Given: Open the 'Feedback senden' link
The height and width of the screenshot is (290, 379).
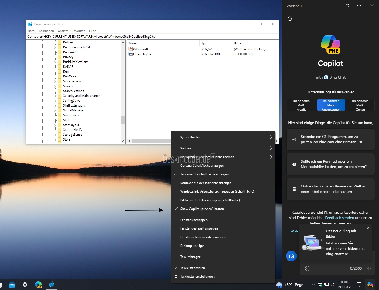Looking at the screenshot, I should (340, 218).
